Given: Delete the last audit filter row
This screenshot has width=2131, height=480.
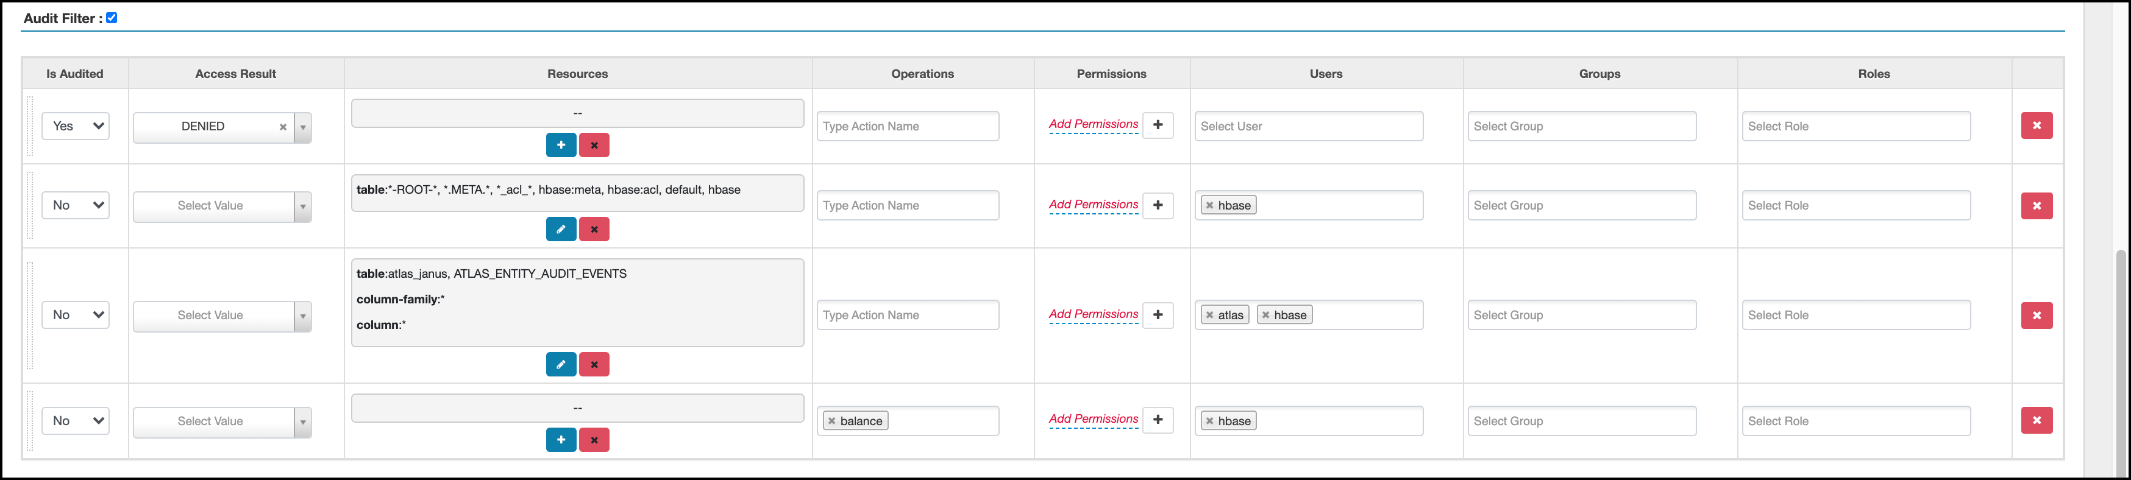Looking at the screenshot, I should point(2036,420).
